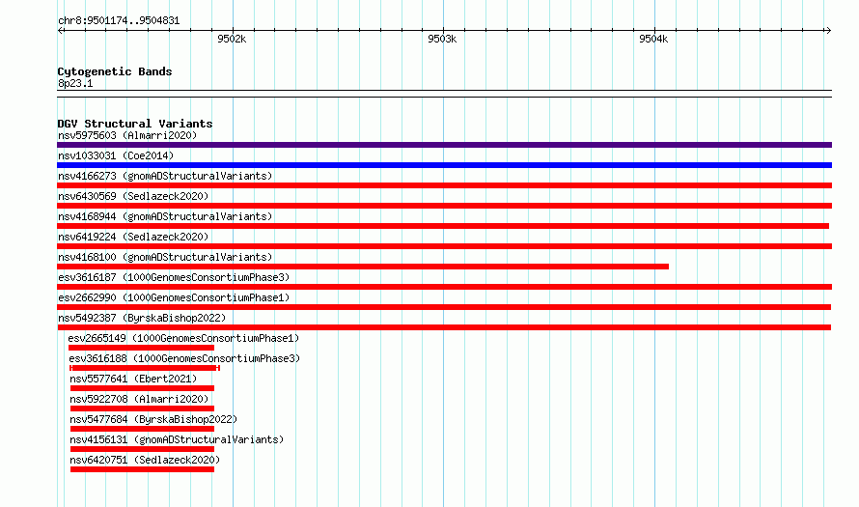The height and width of the screenshot is (507, 859).
Task: Click the right arrow at ruler end
Action: coord(828,31)
